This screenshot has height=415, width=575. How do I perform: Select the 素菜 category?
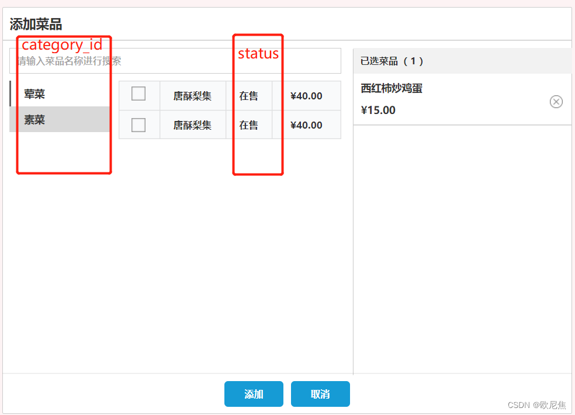(34, 120)
